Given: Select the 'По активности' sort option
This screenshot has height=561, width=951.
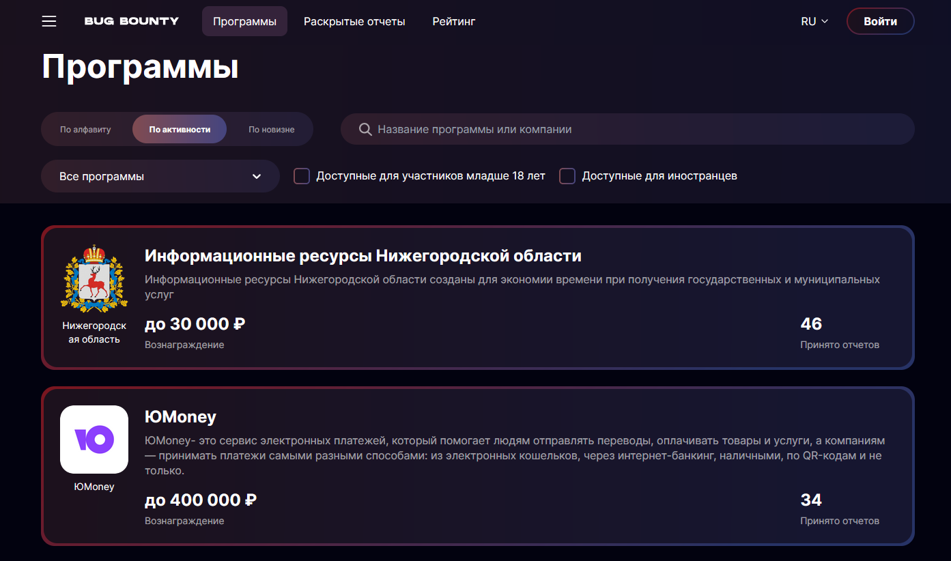Looking at the screenshot, I should 180,130.
